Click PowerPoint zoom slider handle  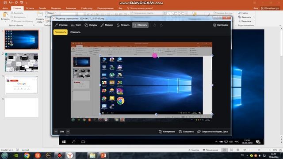click(x=259, y=150)
